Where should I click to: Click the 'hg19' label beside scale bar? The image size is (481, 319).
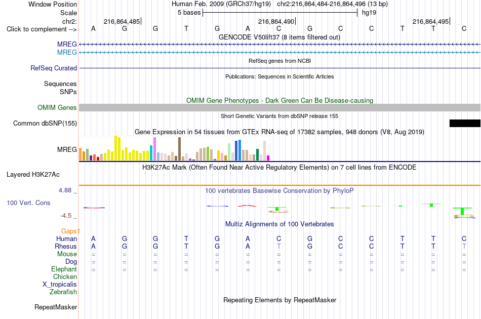(x=369, y=13)
